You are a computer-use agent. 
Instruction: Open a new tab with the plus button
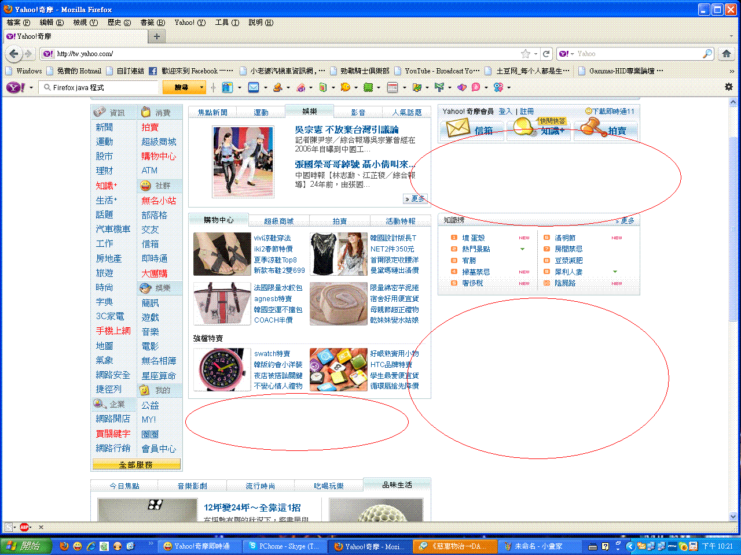point(156,36)
